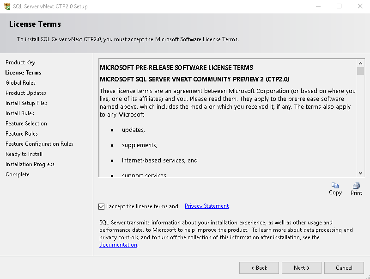
Task: Select the Feature Selection step
Action: (x=26, y=124)
